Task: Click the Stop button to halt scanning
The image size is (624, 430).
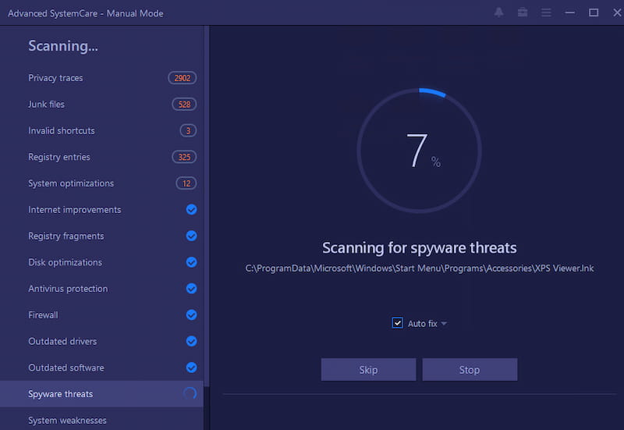Action: click(x=470, y=369)
